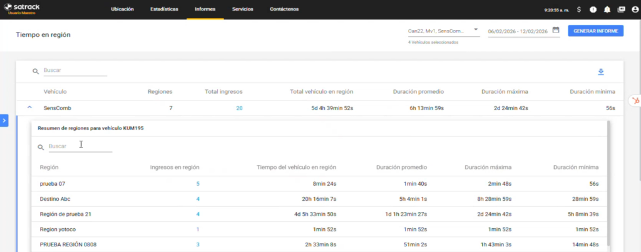Expand the vehicle selector dropdown

[x=444, y=31]
